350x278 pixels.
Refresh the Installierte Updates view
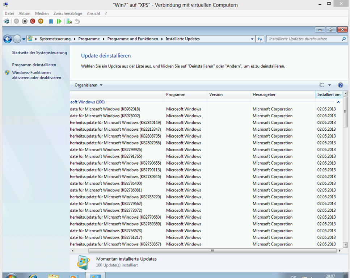(x=260, y=39)
